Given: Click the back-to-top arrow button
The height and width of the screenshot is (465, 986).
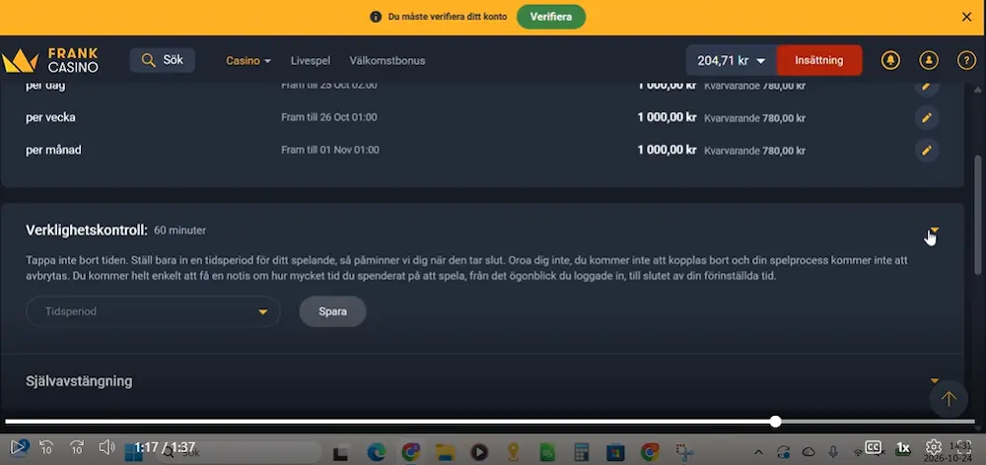Looking at the screenshot, I should coord(949,398).
